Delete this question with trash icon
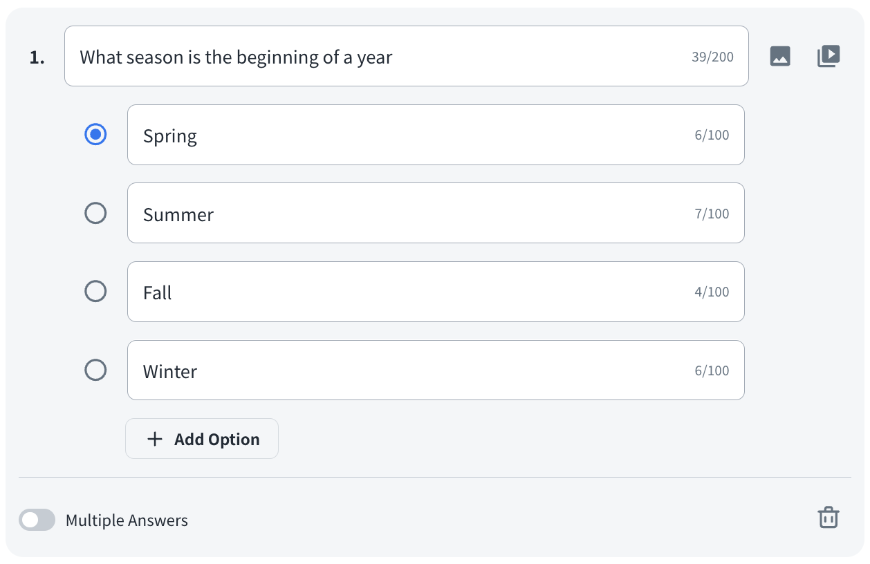This screenshot has width=870, height=564. coord(829,517)
